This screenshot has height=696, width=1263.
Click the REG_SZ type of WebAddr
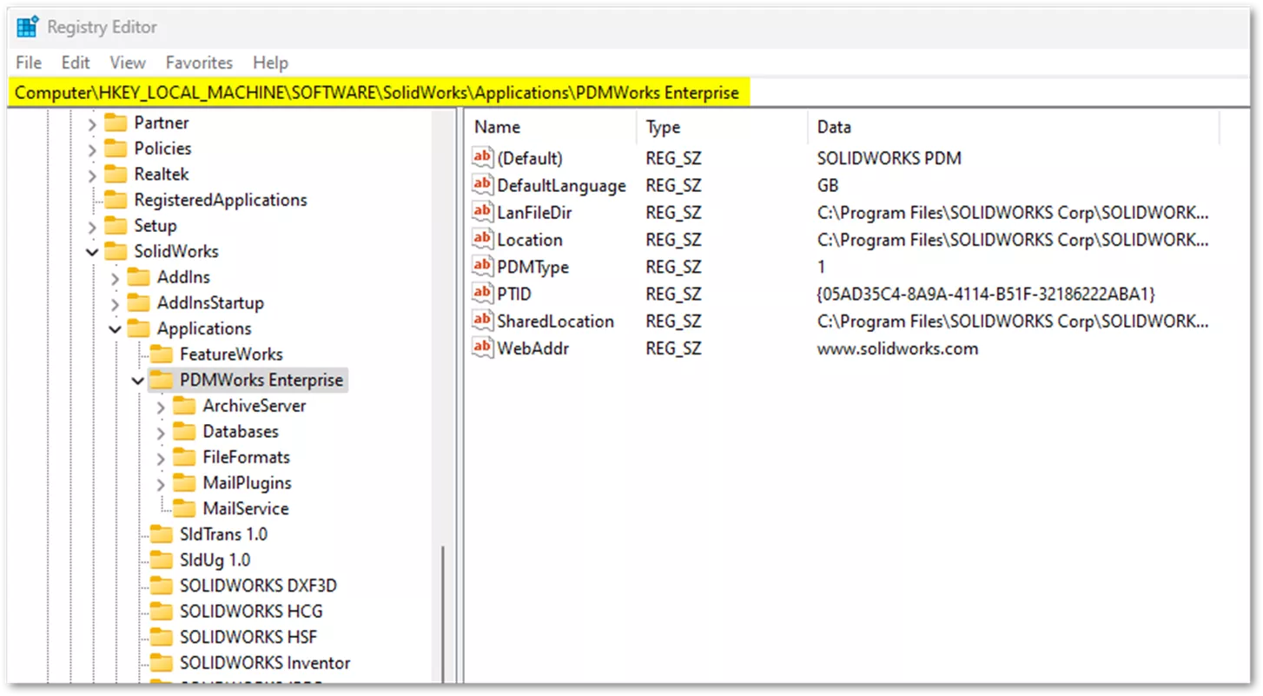(673, 348)
